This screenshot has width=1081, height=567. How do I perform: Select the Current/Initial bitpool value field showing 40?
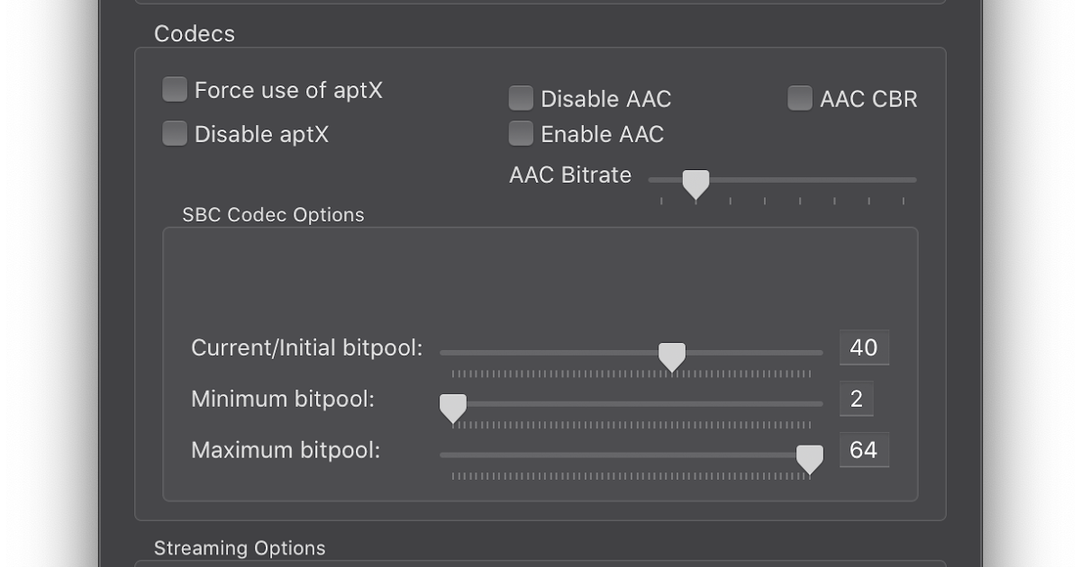pyautogui.click(x=864, y=346)
